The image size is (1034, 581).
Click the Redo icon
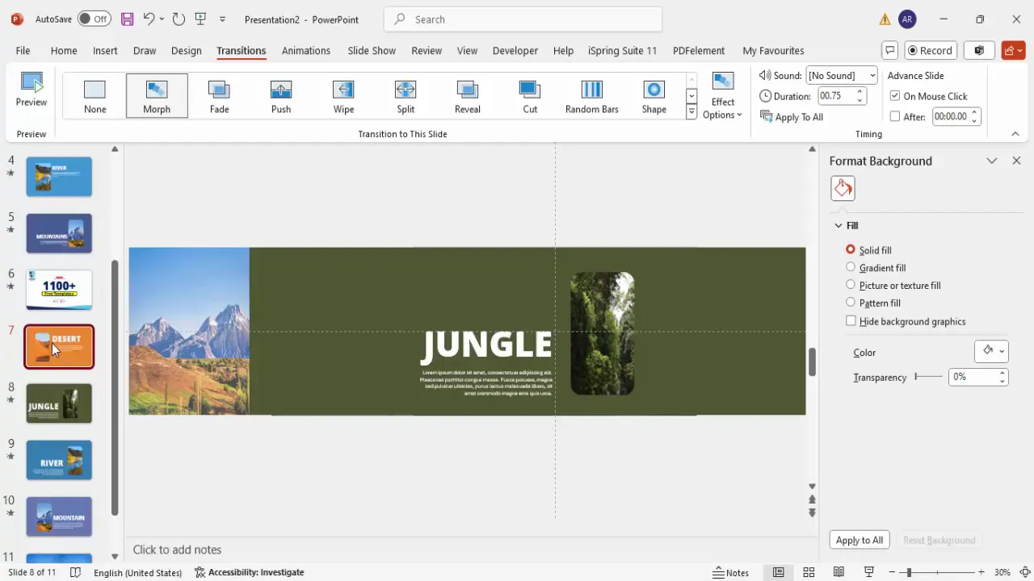(179, 19)
